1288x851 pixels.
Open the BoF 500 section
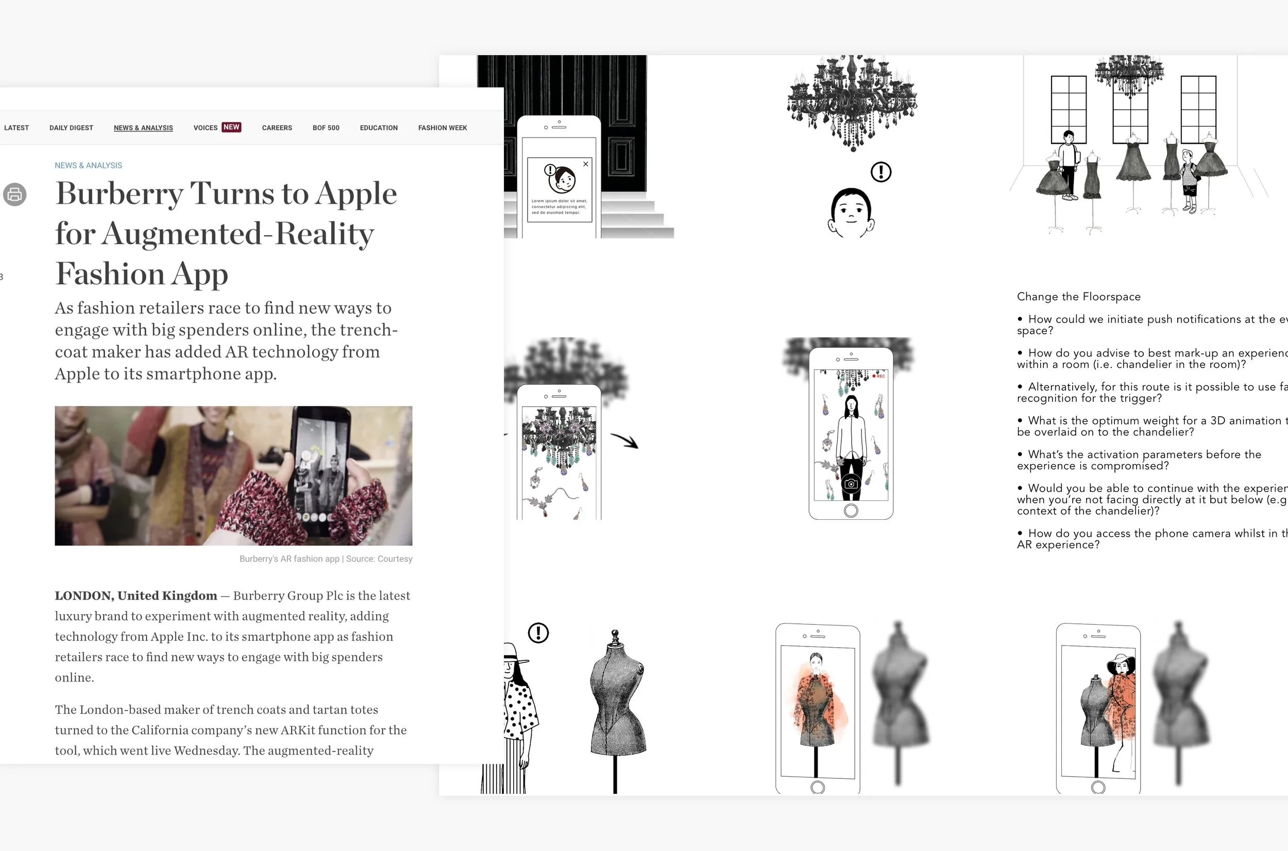click(326, 128)
